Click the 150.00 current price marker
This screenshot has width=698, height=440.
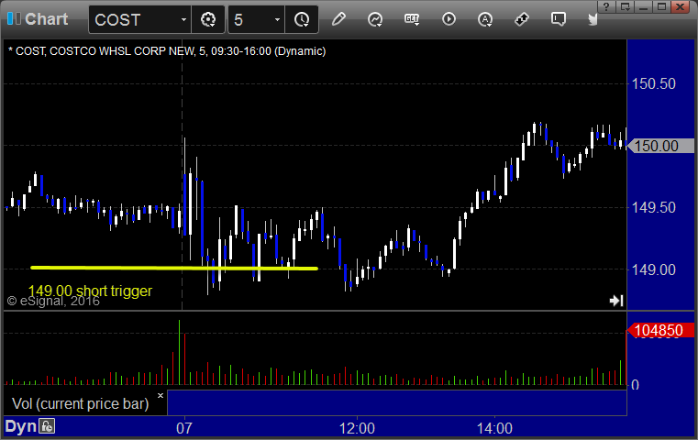(x=660, y=146)
